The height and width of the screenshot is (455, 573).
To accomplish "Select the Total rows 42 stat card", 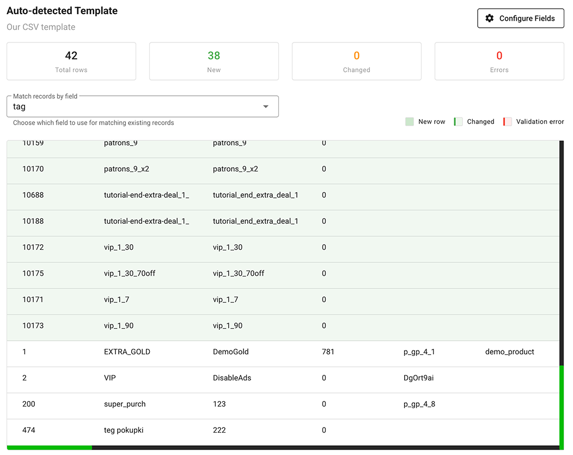I will 71,62.
